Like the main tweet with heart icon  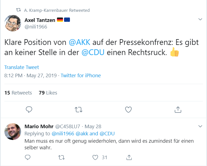point(128,110)
